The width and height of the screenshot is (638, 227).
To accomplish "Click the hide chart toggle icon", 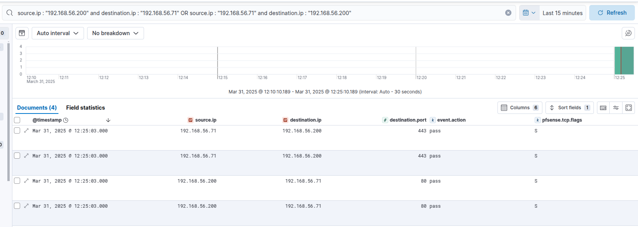I will [22, 33].
